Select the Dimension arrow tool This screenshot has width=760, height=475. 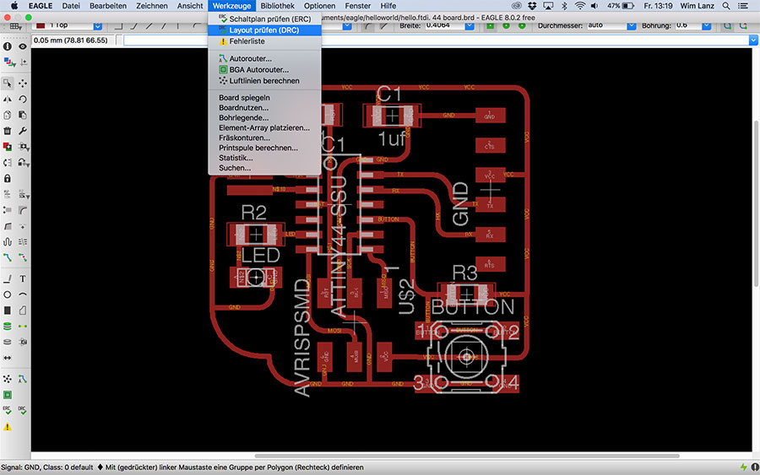[8, 358]
